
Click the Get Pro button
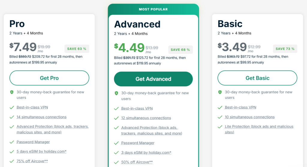tap(49, 78)
